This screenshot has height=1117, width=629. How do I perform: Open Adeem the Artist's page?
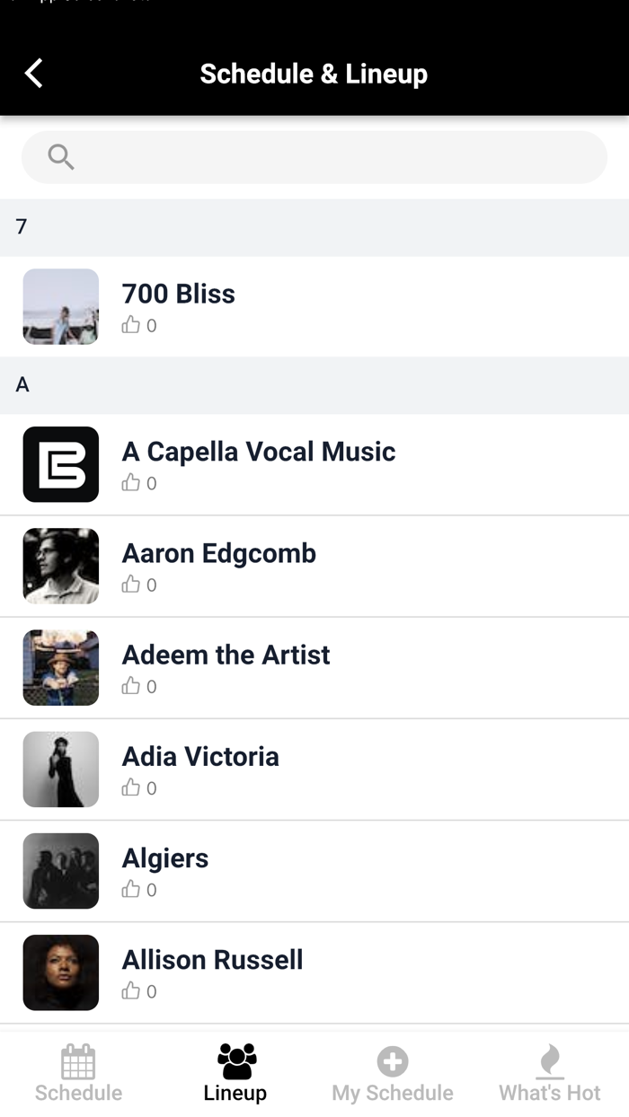226,655
